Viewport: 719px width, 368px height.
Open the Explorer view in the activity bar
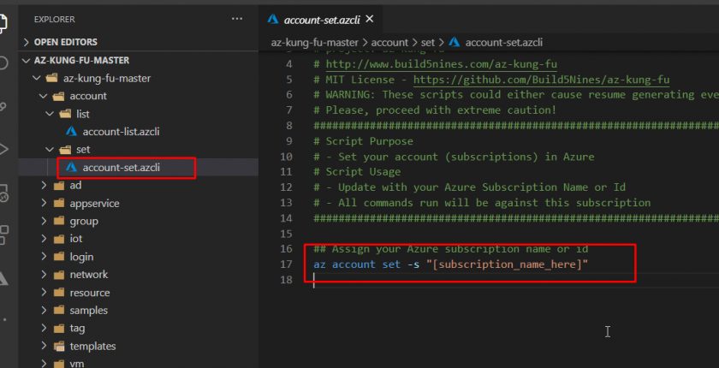click(x=5, y=19)
